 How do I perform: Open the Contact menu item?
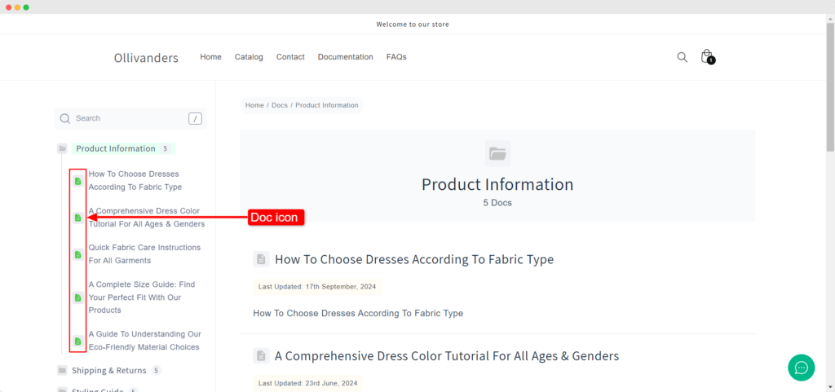[x=290, y=57]
